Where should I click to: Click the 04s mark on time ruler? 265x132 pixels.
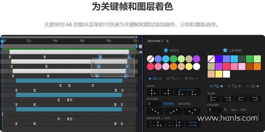coord(55,41)
